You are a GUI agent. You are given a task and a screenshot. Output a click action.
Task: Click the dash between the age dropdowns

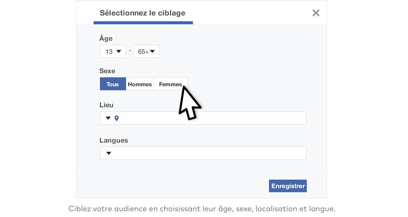point(130,51)
